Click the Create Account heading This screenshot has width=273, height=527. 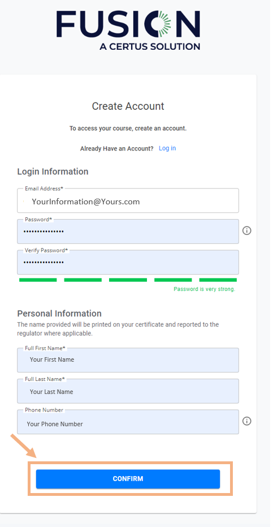[128, 106]
